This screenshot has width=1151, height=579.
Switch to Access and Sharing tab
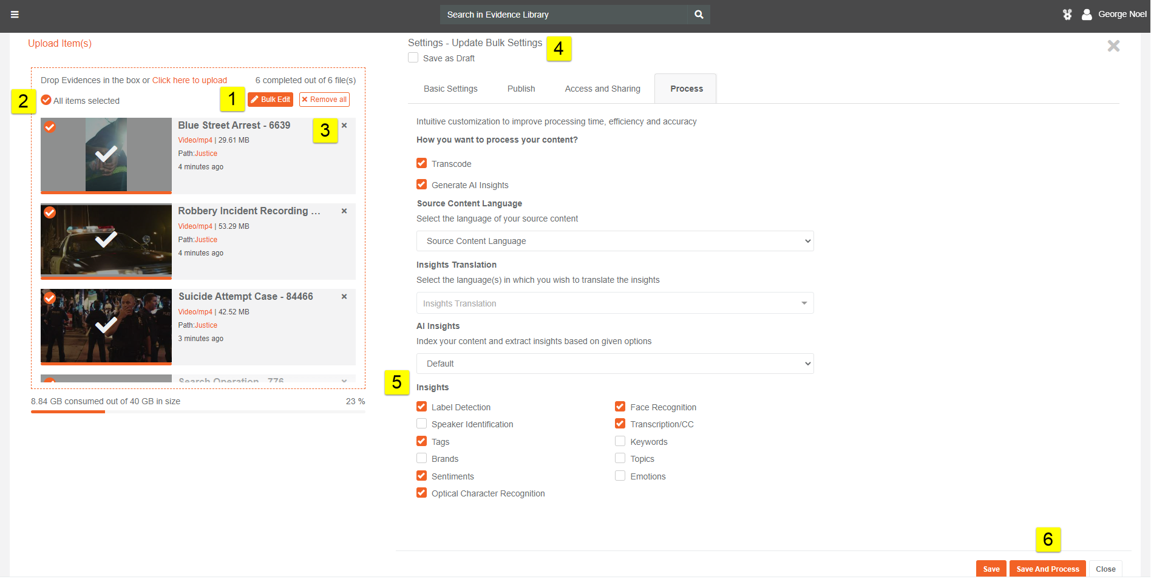tap(602, 89)
